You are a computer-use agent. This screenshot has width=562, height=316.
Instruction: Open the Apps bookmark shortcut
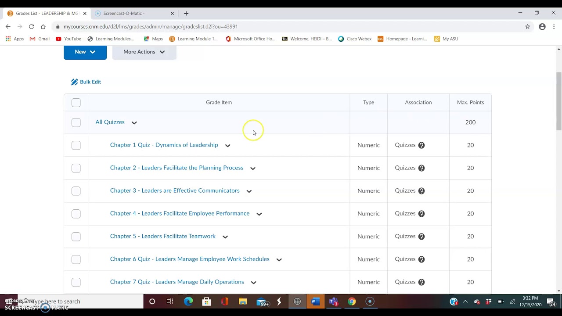click(14, 39)
